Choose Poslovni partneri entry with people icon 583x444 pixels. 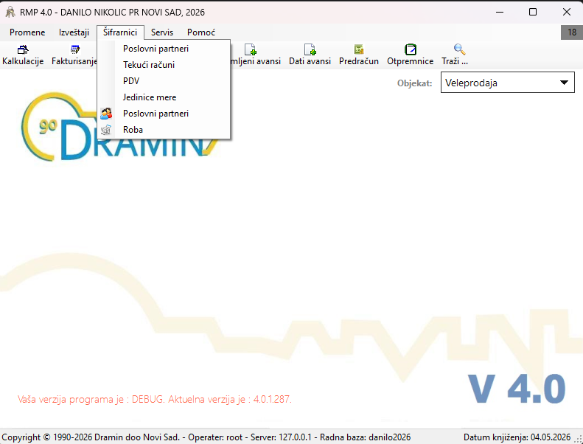[164, 114]
